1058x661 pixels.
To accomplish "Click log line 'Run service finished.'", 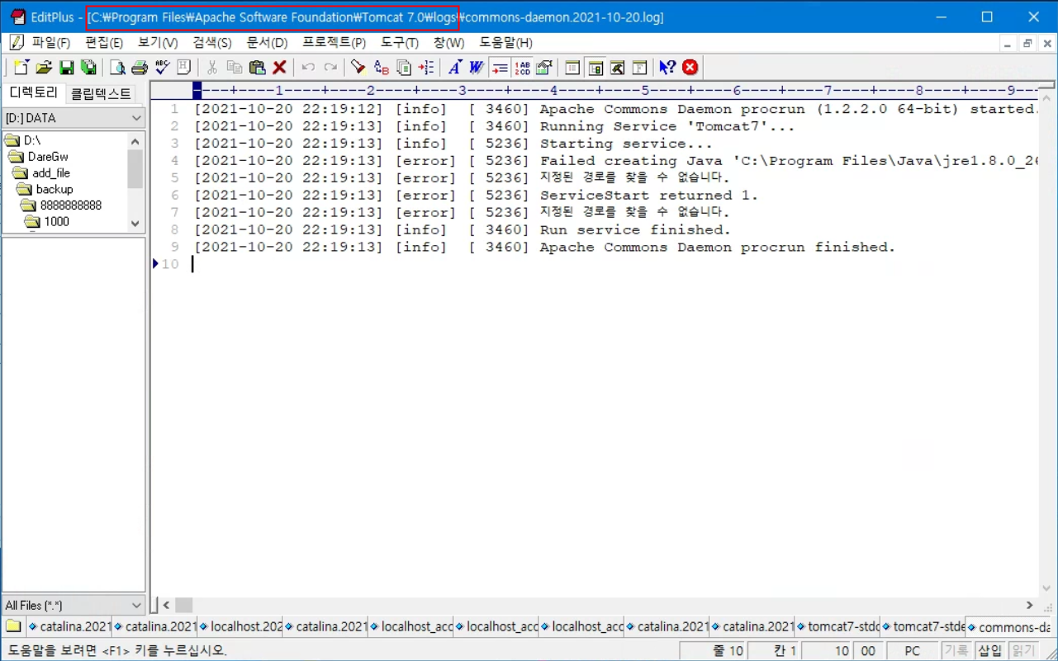I will pyautogui.click(x=635, y=230).
